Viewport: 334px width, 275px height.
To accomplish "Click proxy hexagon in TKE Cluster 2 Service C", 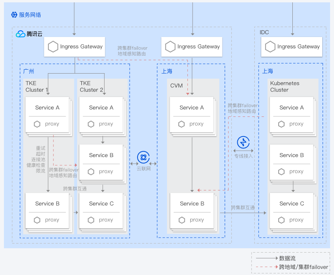I will coord(91,220).
